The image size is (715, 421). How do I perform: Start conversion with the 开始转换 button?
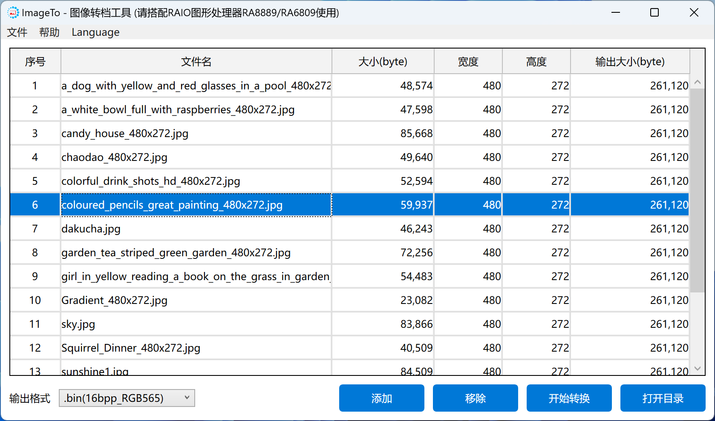point(569,398)
